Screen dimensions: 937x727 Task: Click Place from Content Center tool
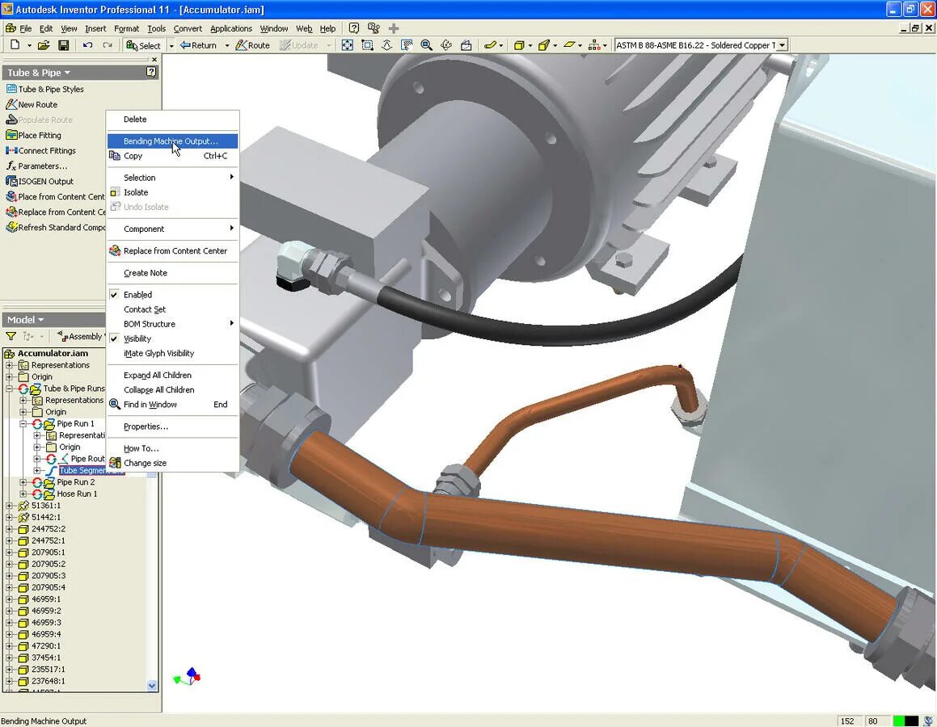tap(56, 196)
